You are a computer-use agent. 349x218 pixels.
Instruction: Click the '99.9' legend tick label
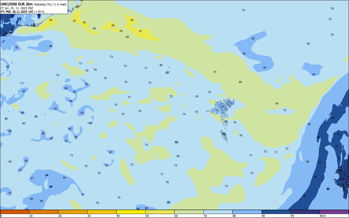pos(323,216)
